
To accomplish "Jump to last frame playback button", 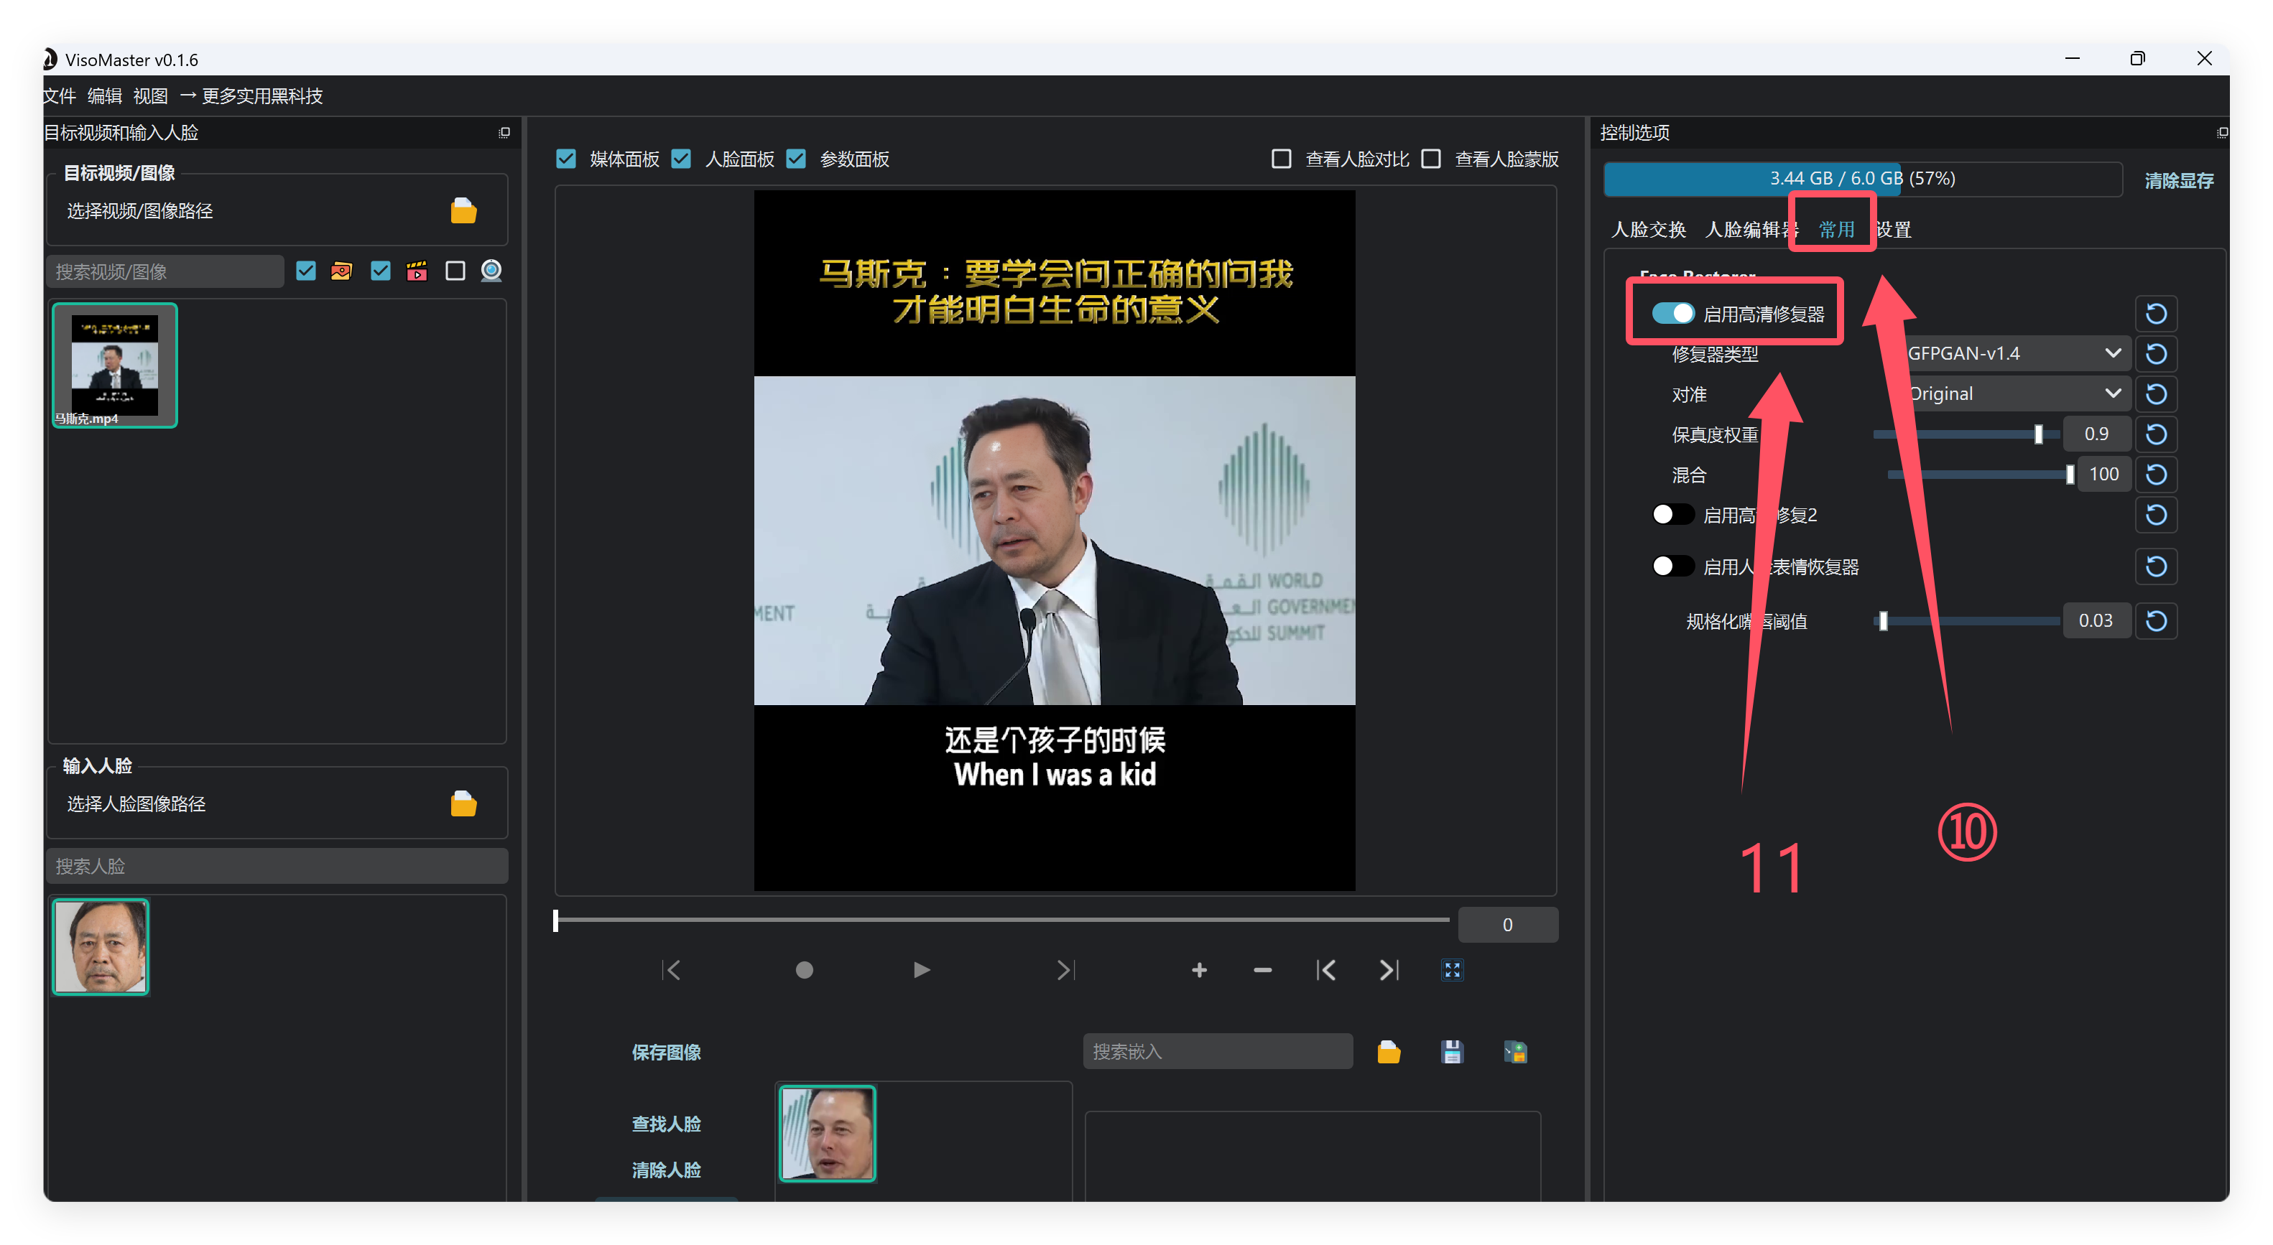I will tap(1066, 970).
